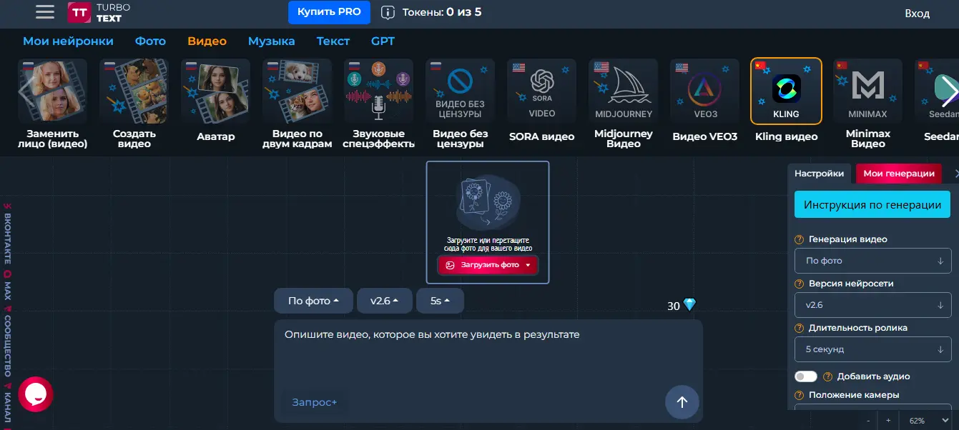Image resolution: width=959 pixels, height=430 pixels.
Task: Open the sound effects tool icon
Action: point(378,91)
